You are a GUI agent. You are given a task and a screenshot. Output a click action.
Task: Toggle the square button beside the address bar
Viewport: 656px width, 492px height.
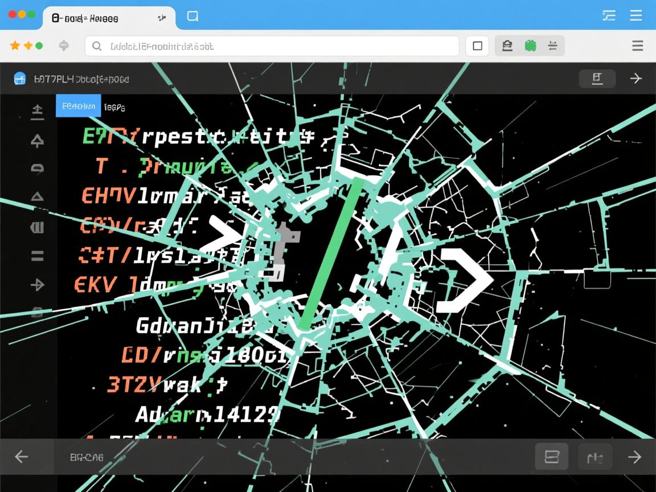pos(477,46)
